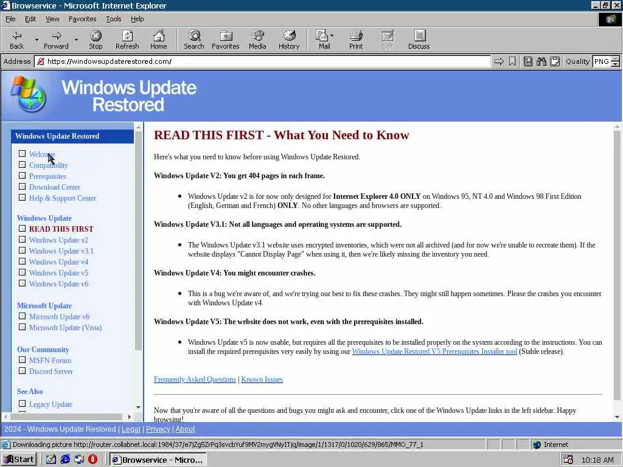Click the clipboard icon in address toolbar
Screen dimensions: 623x467
point(555,61)
